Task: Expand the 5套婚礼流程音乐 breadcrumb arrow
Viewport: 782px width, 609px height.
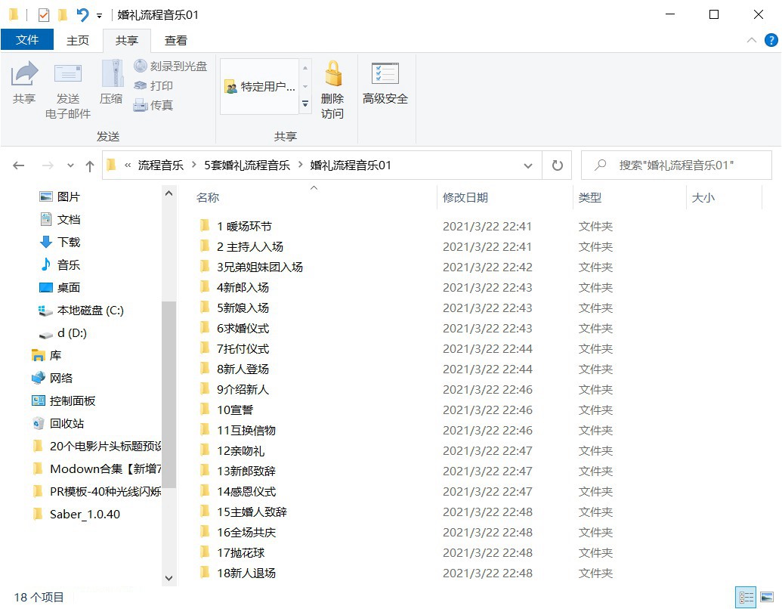Action: (300, 165)
